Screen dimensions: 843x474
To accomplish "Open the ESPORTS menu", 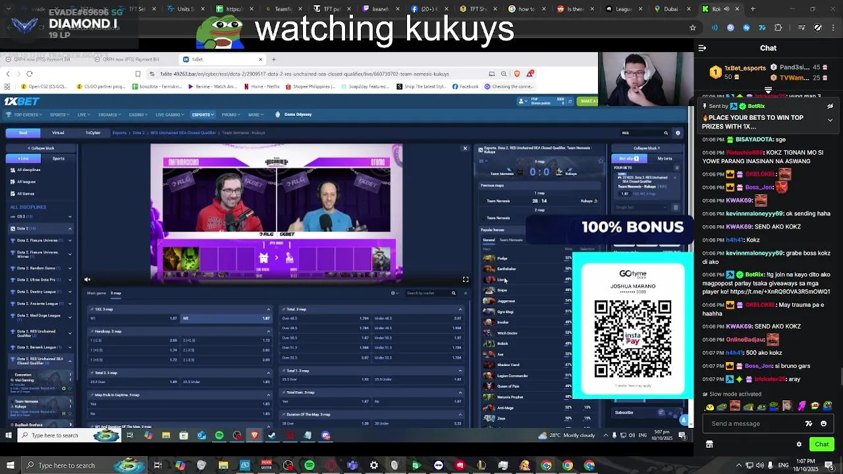I will click(202, 115).
